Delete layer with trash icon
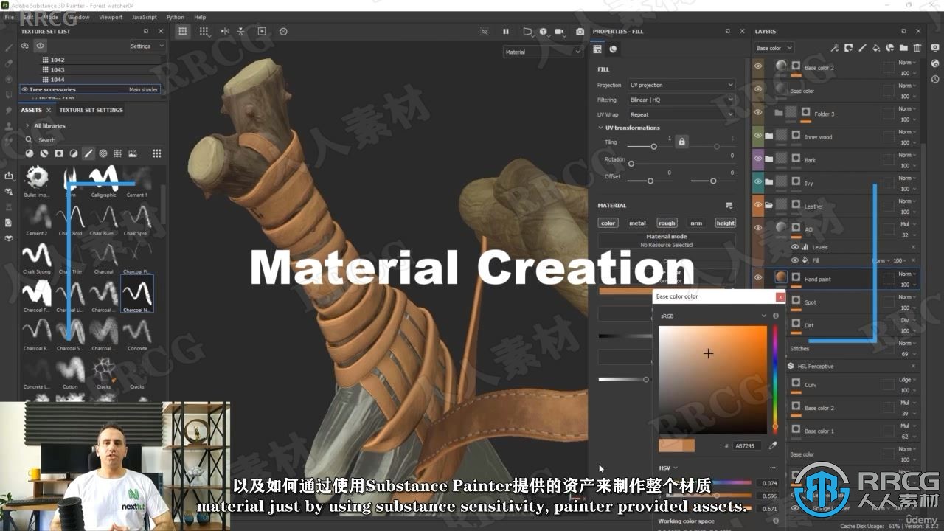The height and width of the screenshot is (531, 944). [917, 48]
